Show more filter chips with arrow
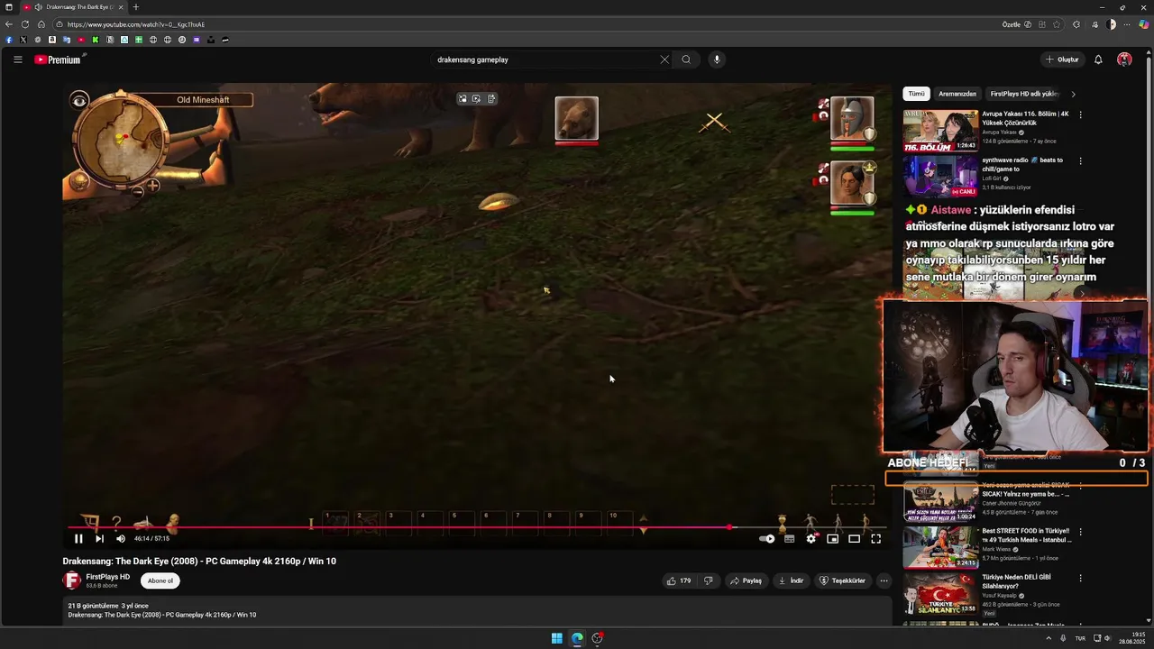 [1073, 94]
